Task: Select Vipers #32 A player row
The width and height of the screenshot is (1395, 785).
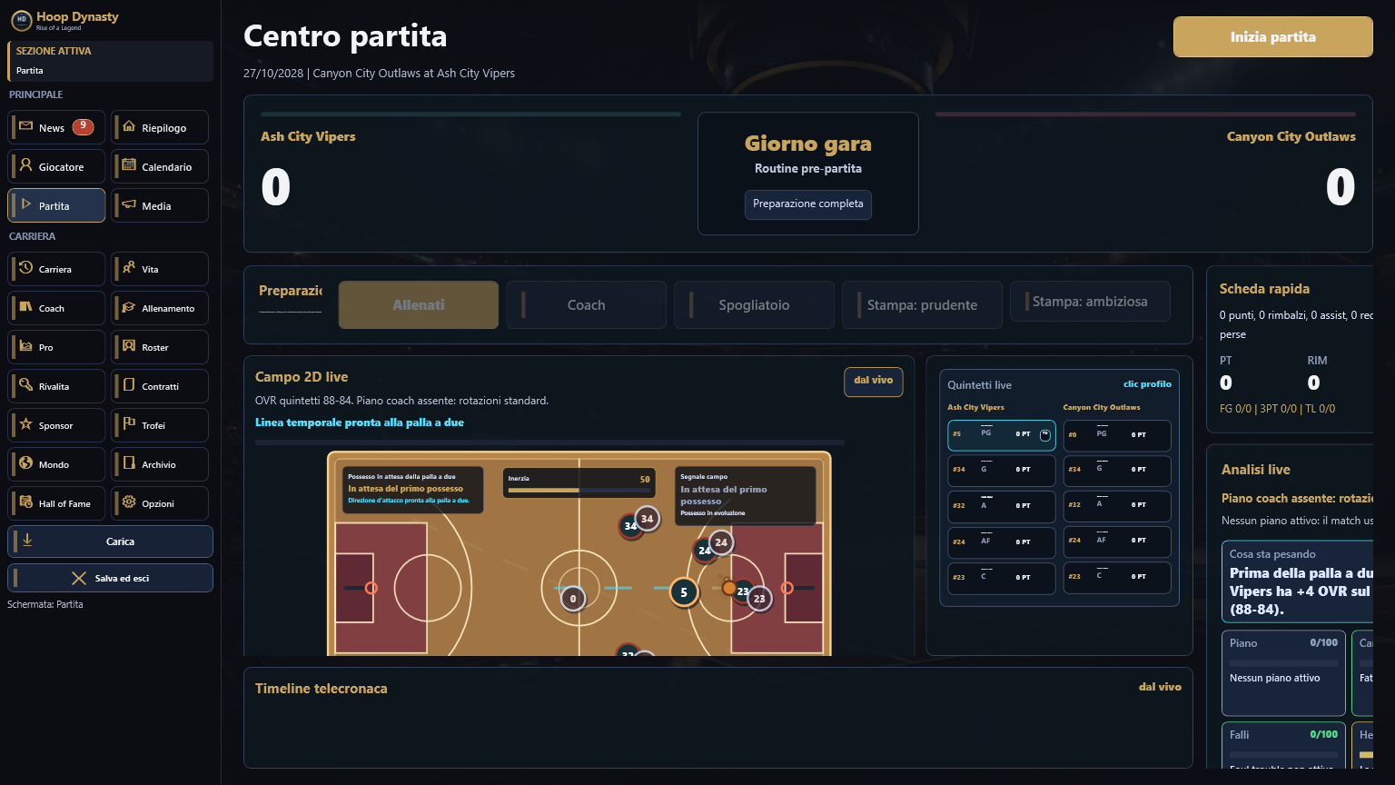Action: (x=1002, y=506)
